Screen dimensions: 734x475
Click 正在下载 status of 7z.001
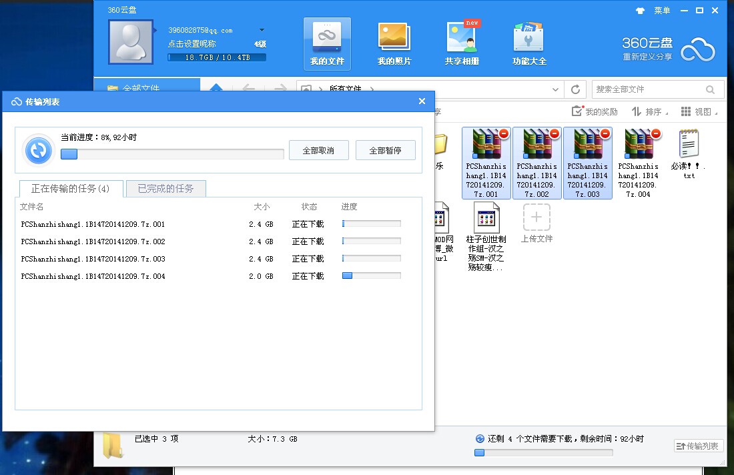pyautogui.click(x=308, y=224)
